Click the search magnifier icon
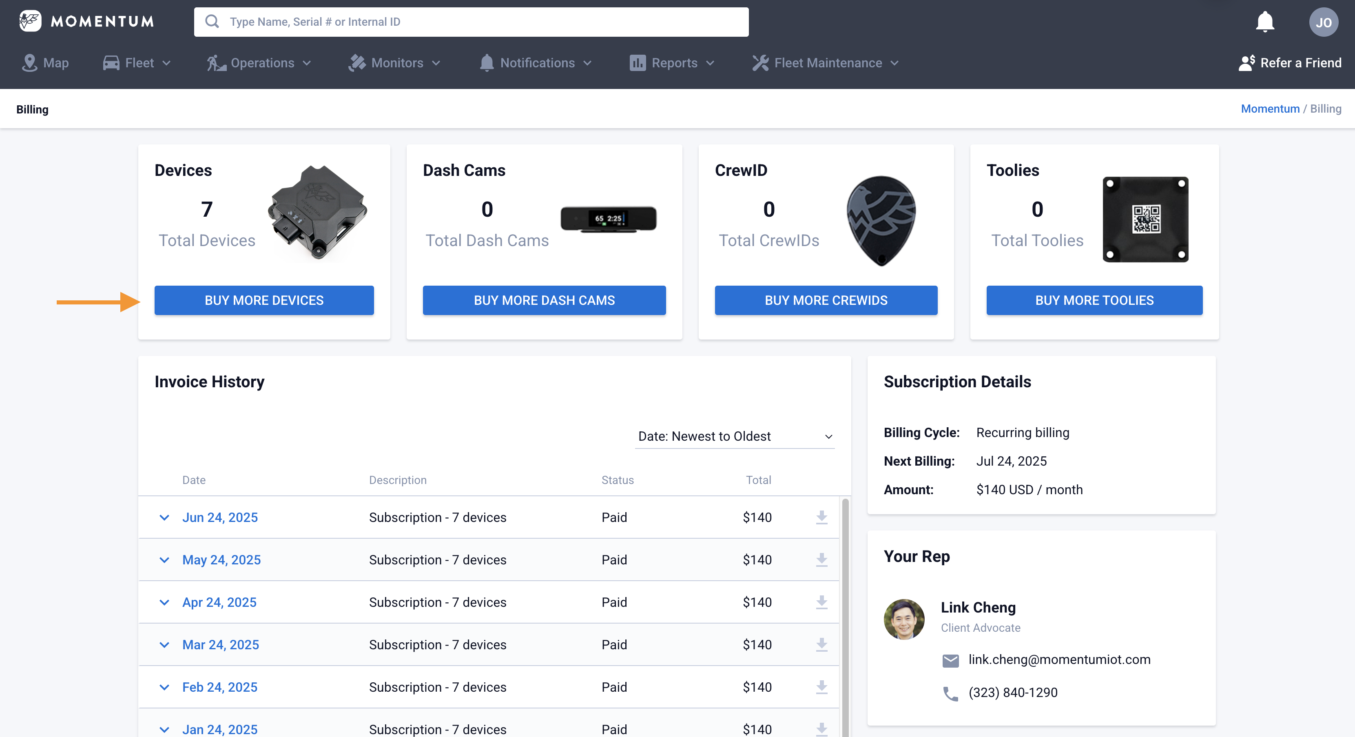This screenshot has height=737, width=1355. (212, 22)
